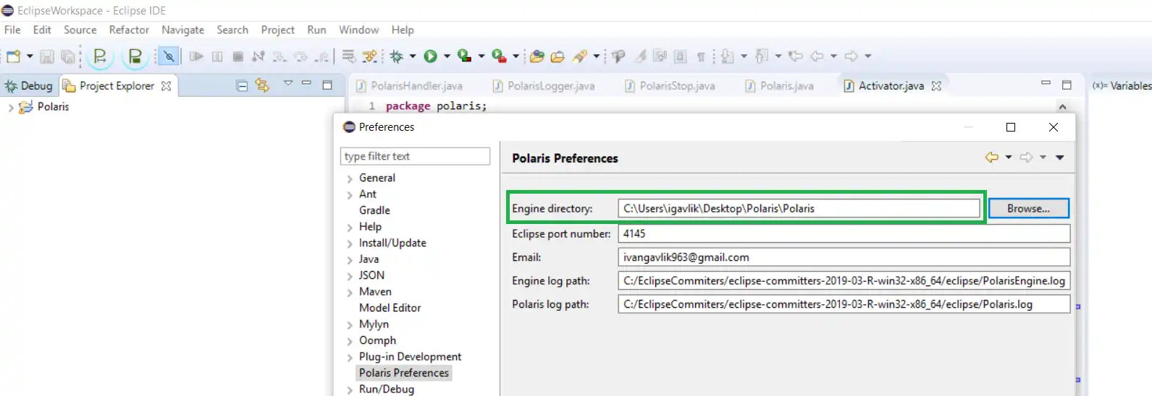The width and height of the screenshot is (1152, 396).
Task: Click the editor Forward navigation arrow
Action: coord(852,56)
